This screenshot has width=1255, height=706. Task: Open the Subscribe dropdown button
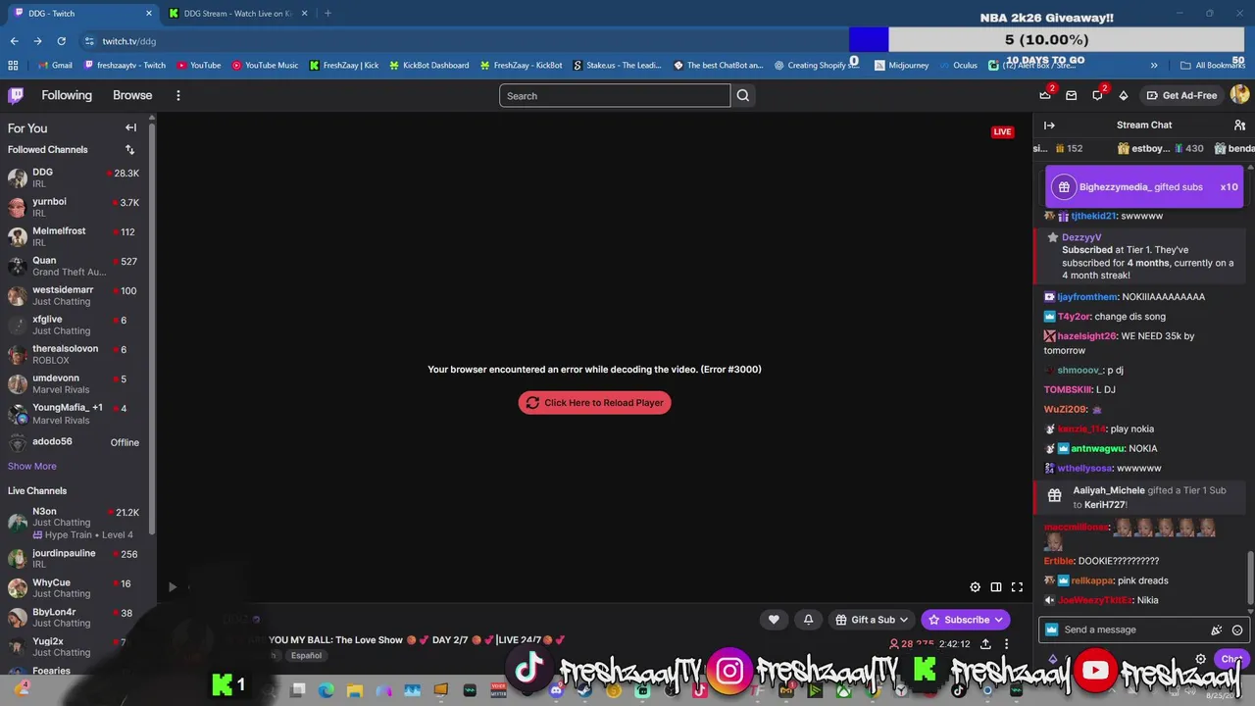966,620
